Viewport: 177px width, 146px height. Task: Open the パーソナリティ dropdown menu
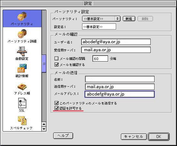pyautogui.click(x=101, y=19)
